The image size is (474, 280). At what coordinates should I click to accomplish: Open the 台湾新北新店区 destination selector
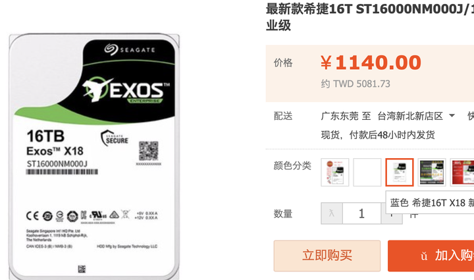click(410, 116)
